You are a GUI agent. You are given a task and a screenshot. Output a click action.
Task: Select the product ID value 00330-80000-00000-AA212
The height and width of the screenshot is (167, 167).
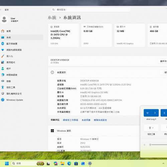pos(93,104)
